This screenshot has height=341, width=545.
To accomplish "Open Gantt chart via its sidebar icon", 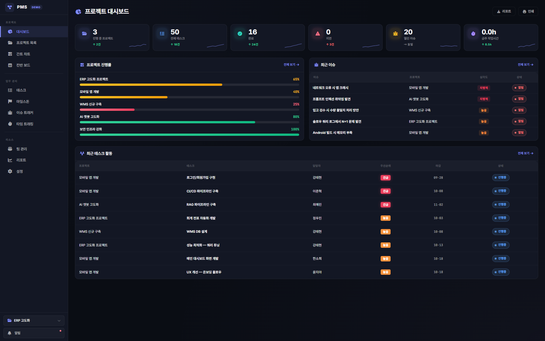I will 10,54.
